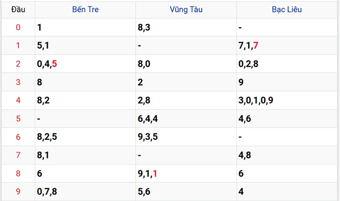Click Bạc Liêu cell showing 0,2,8
Viewport: 340px width, 201px height.
click(x=249, y=64)
